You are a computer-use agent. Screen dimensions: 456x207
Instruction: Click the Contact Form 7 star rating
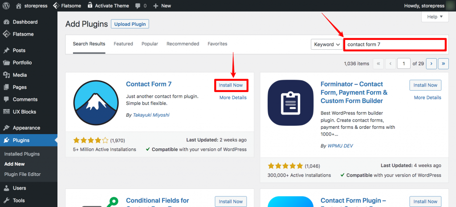click(91, 141)
